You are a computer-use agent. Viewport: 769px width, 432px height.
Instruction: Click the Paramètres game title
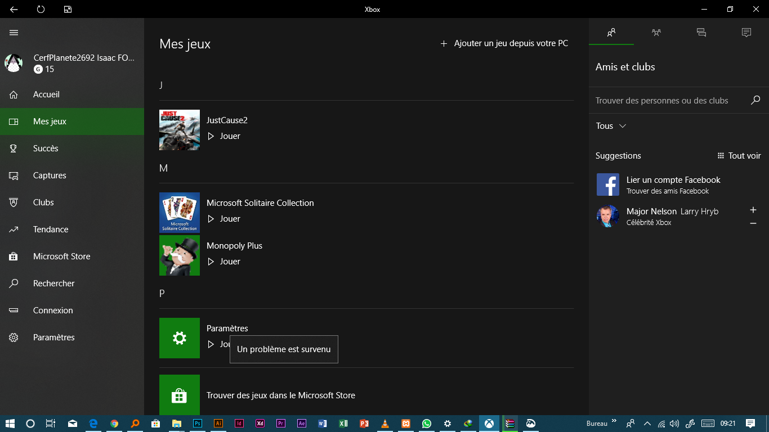(x=227, y=328)
